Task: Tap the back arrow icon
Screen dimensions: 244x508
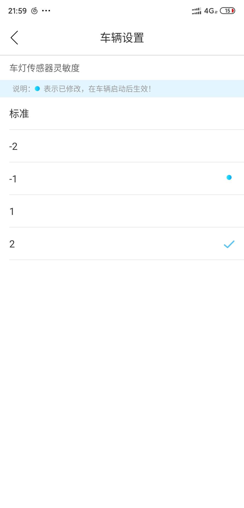Action: tap(14, 38)
